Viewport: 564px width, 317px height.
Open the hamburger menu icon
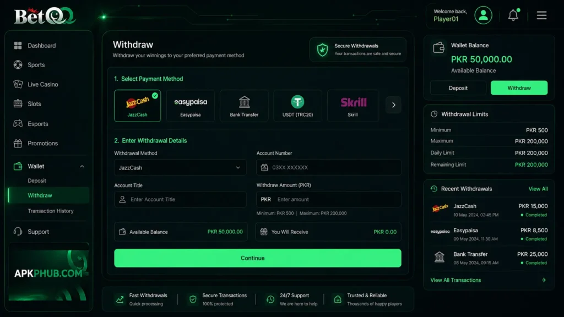pos(542,15)
